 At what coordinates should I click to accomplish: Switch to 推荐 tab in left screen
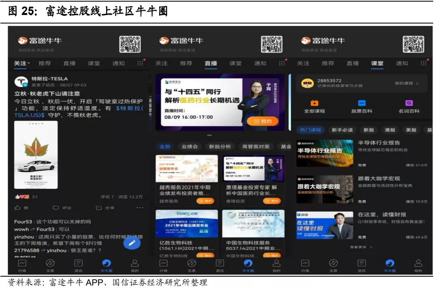(45, 64)
